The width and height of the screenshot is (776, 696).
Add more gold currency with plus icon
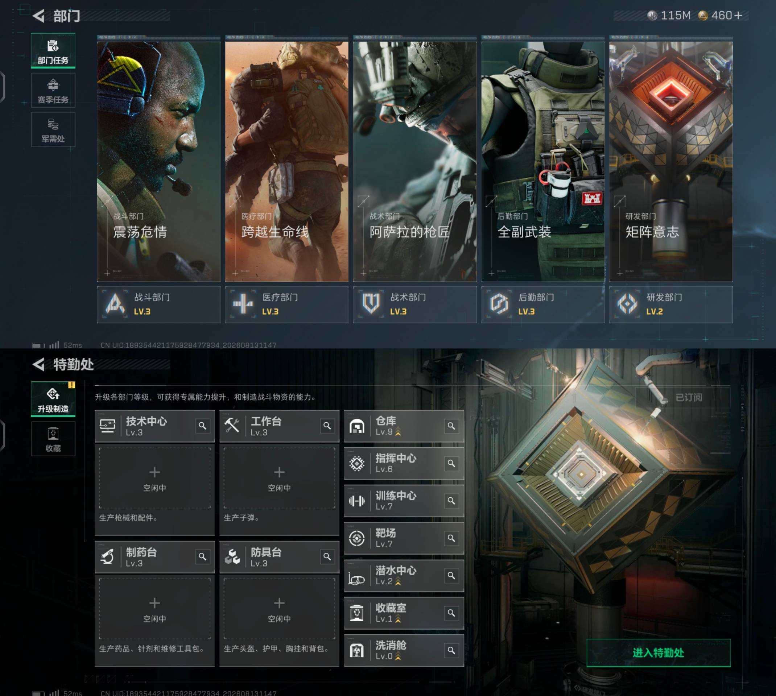pyautogui.click(x=738, y=15)
